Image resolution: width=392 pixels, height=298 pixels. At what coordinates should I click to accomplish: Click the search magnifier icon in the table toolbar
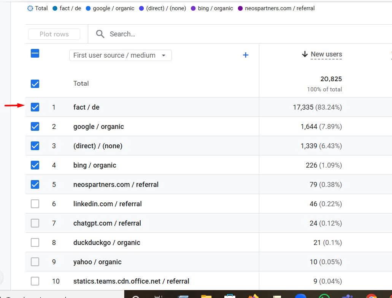point(100,34)
